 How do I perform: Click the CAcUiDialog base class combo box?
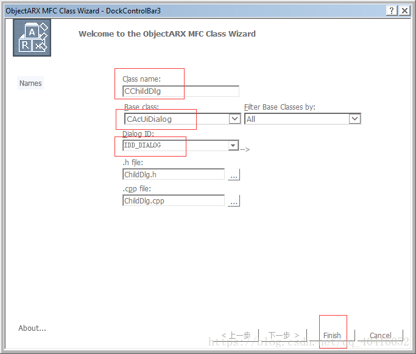tap(183, 119)
